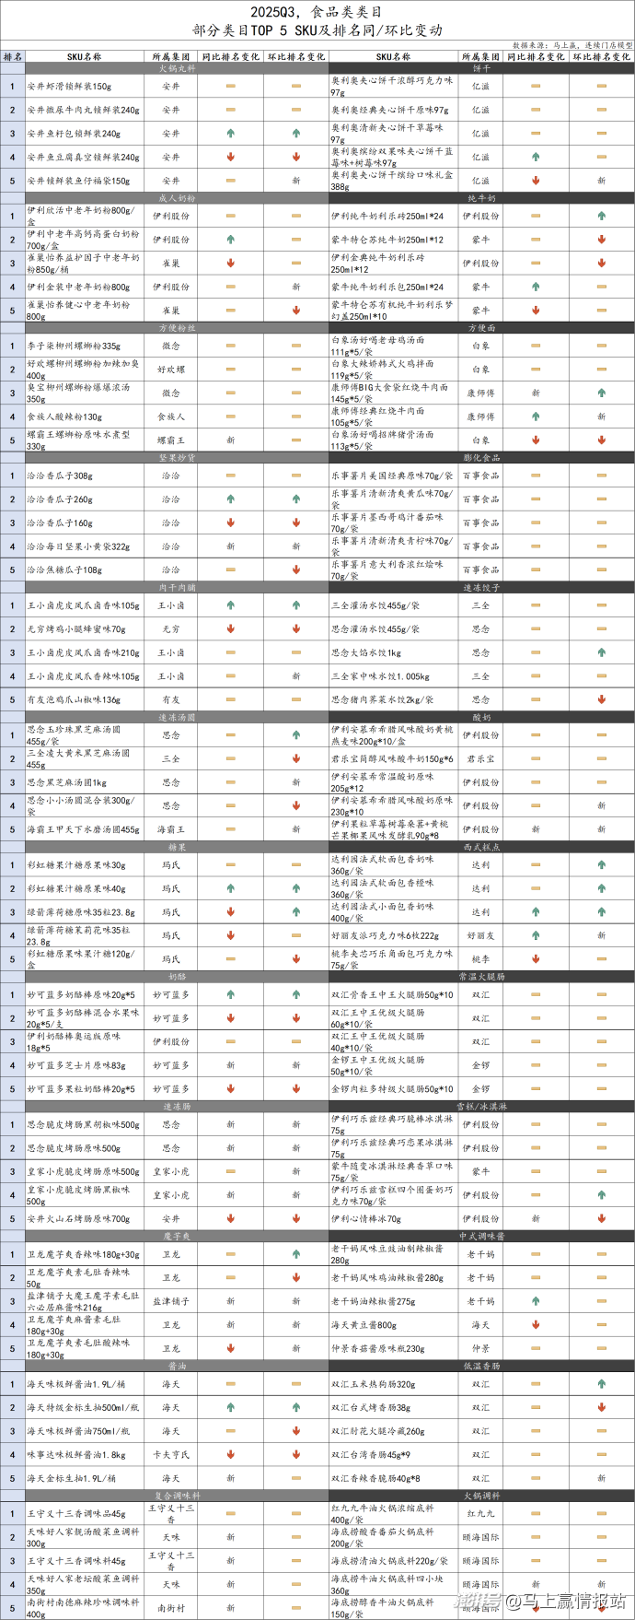Click green up arrow beside 伊利纯牛奶利乐砖250ml*24
Viewport: 635px width, 1620px height.
coord(536,217)
